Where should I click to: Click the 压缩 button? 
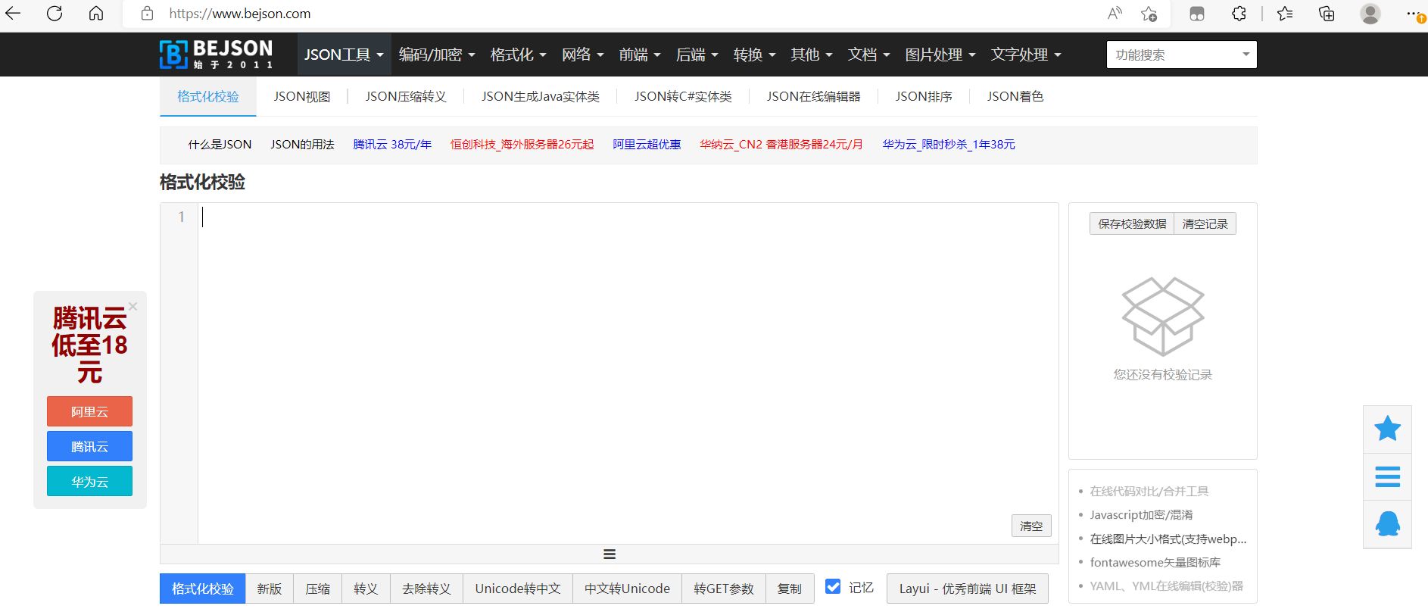pyautogui.click(x=317, y=589)
